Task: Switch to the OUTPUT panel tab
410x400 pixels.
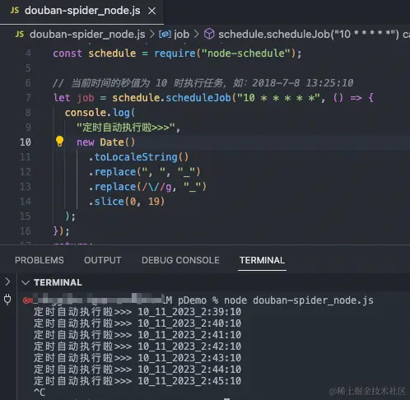Action: [103, 260]
